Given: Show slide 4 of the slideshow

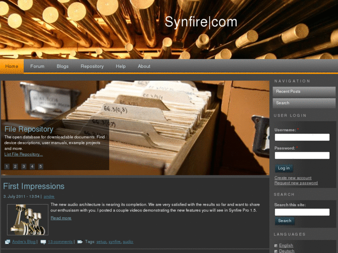Looking at the screenshot, I should coord(32,167).
